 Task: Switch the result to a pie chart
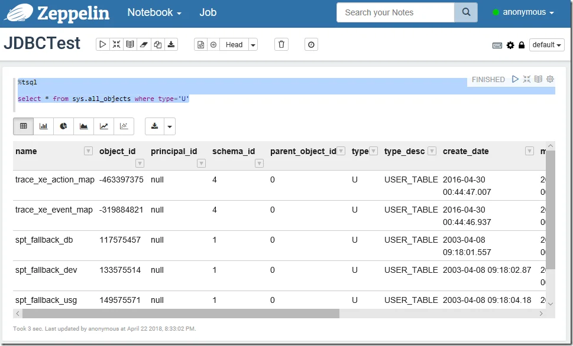(63, 126)
